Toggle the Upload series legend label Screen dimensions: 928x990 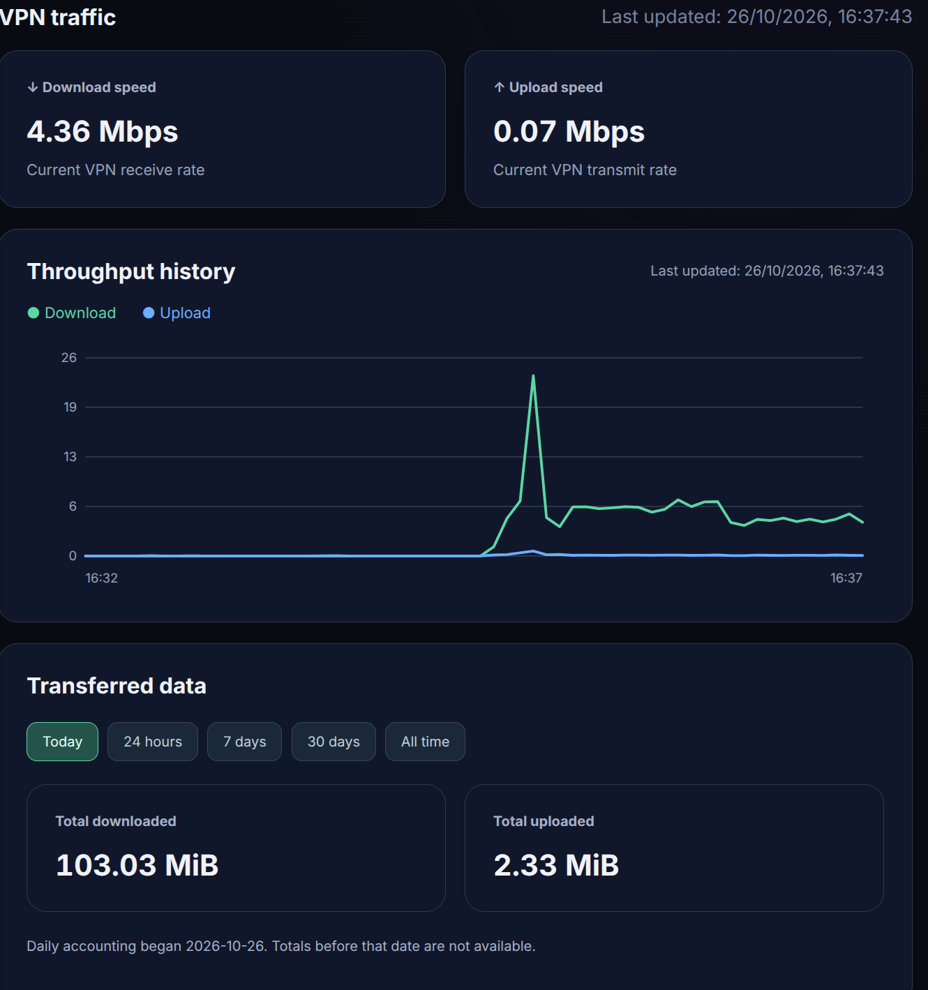pos(185,313)
